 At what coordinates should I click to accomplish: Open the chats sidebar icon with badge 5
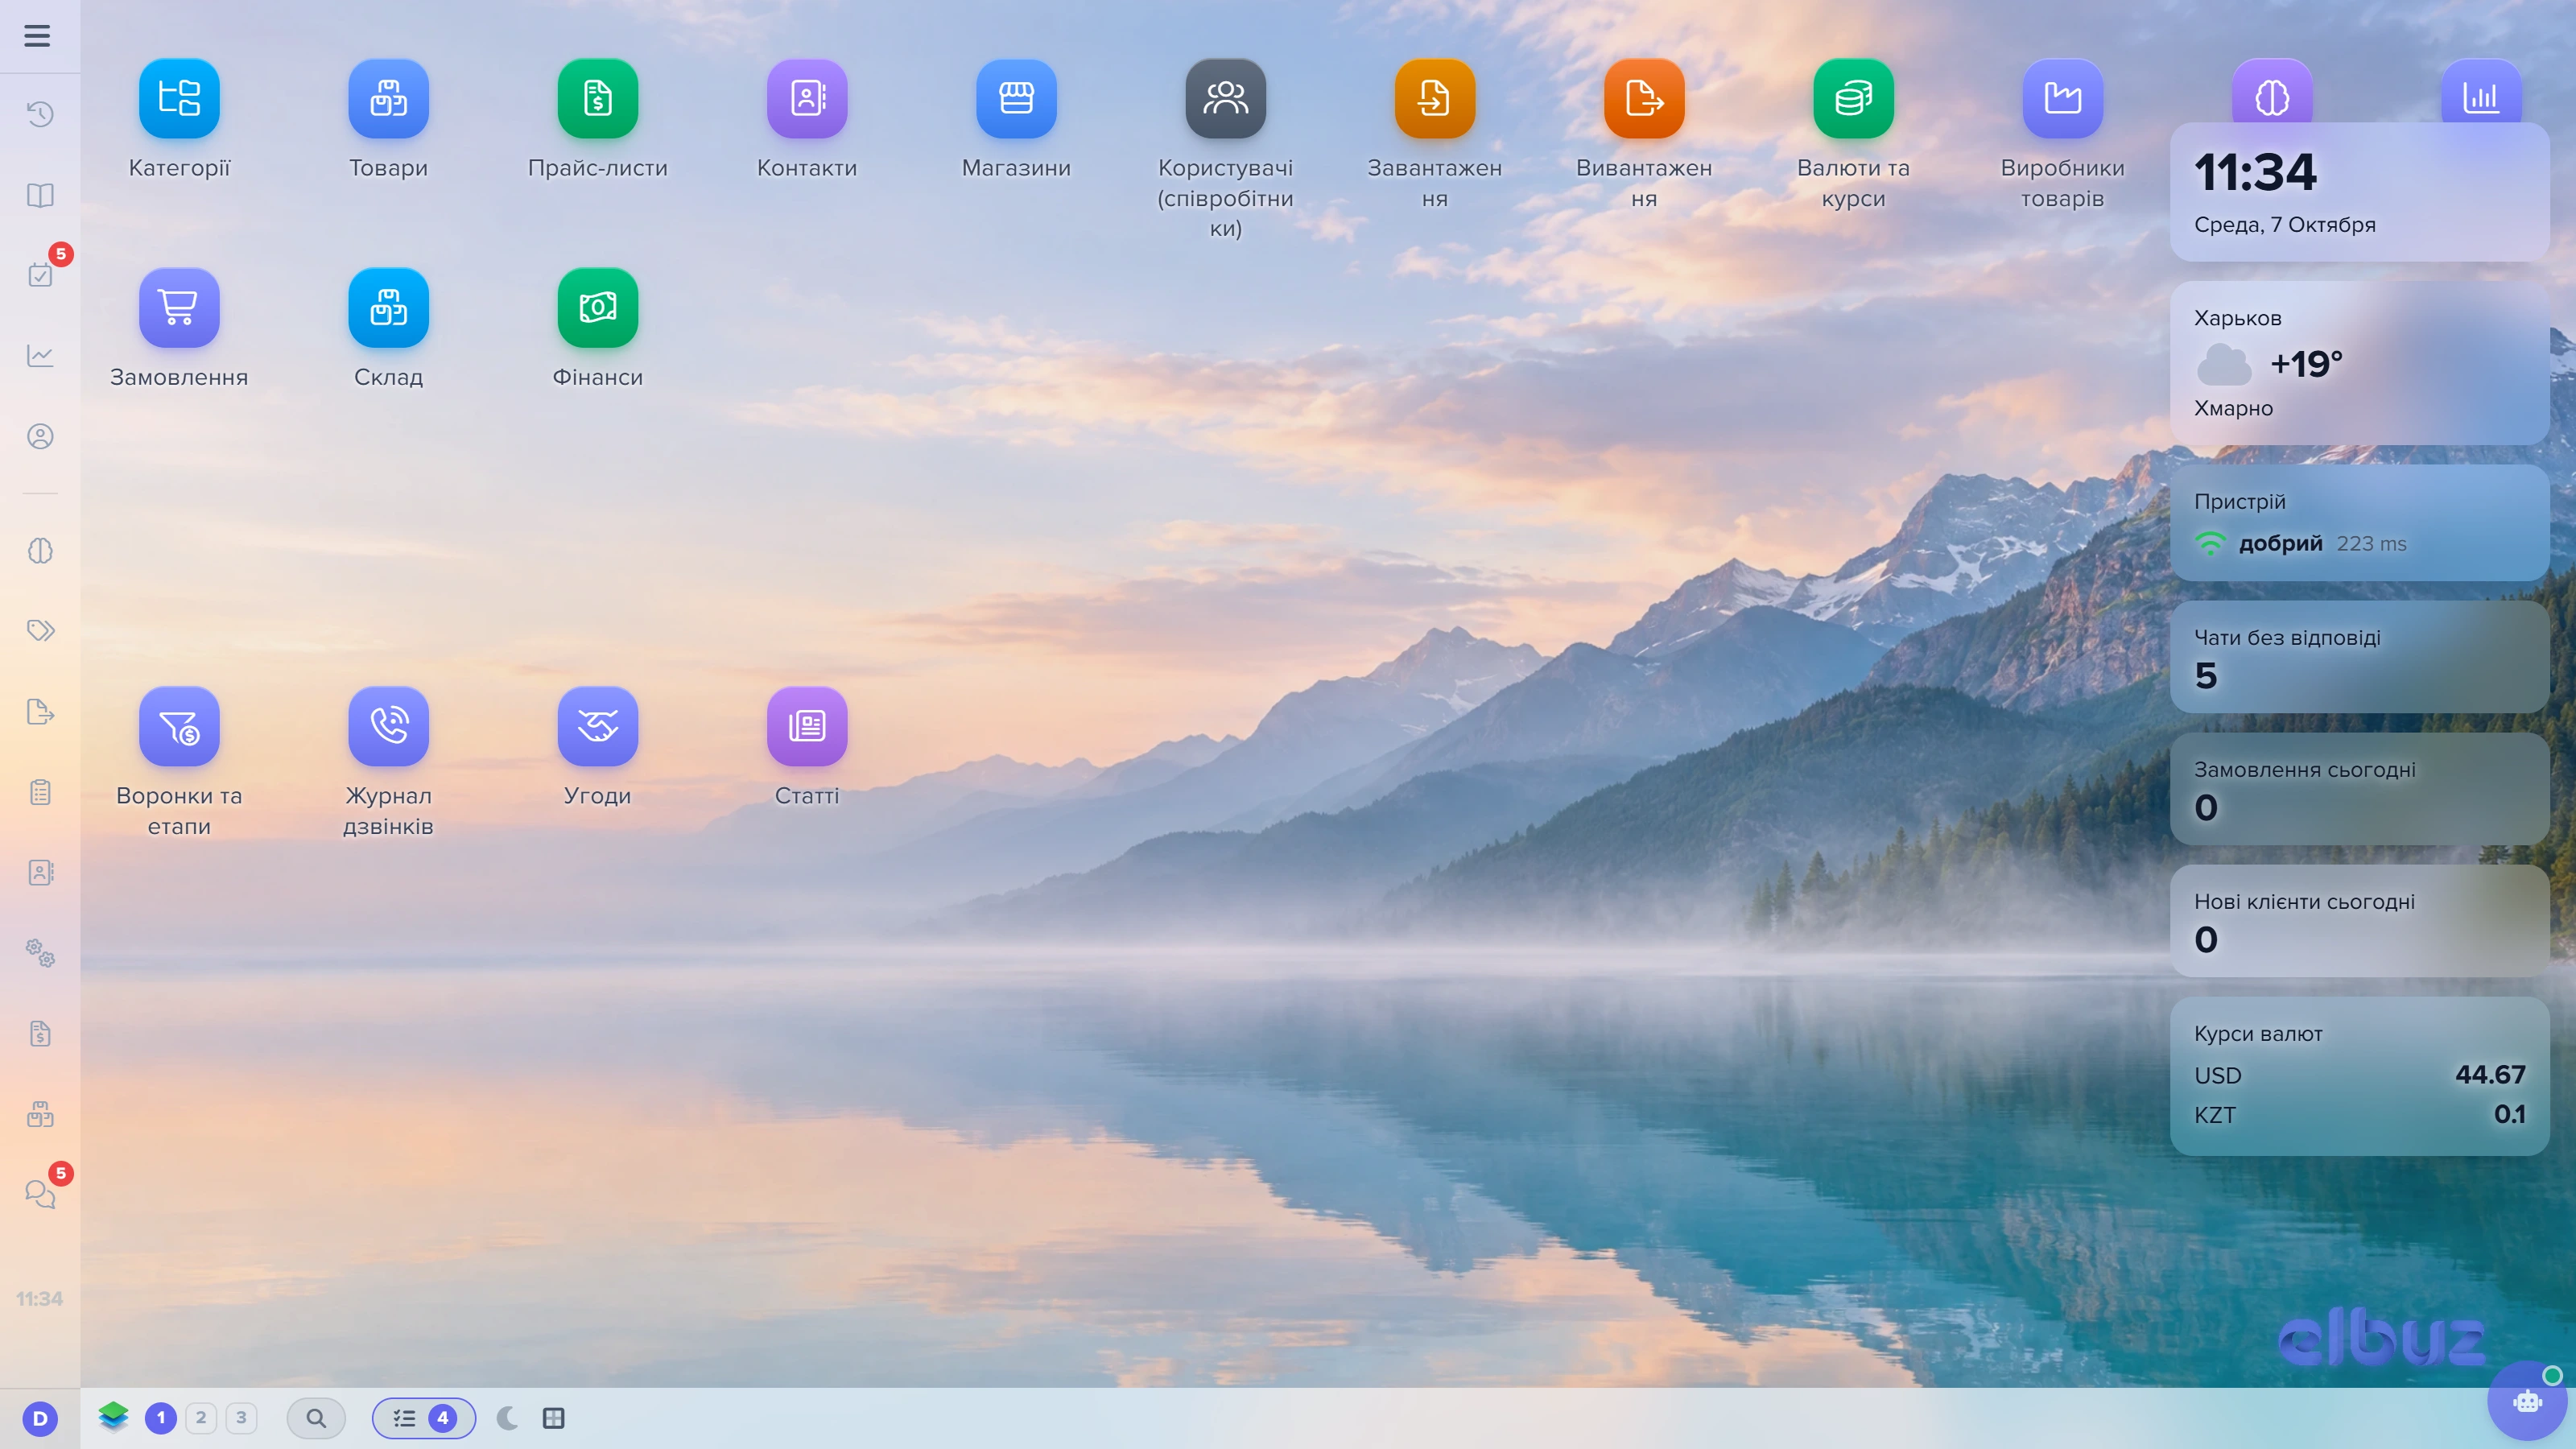(x=40, y=1193)
